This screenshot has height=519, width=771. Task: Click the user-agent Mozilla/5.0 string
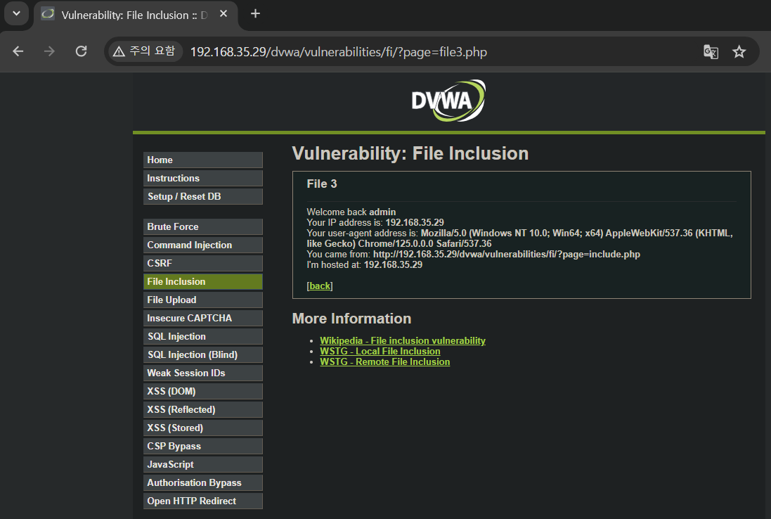(519, 238)
